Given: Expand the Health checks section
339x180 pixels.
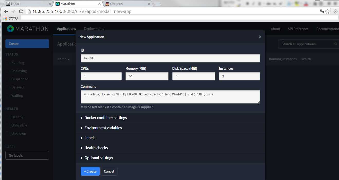Looking at the screenshot, I should (x=170, y=148).
